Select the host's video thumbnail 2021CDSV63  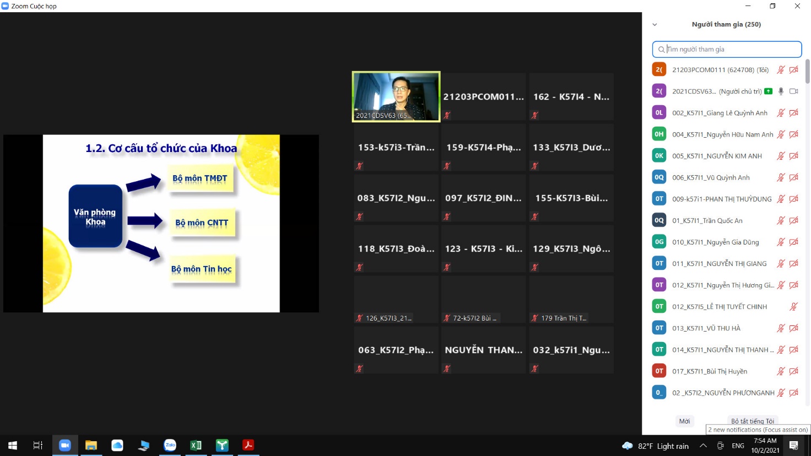396,96
